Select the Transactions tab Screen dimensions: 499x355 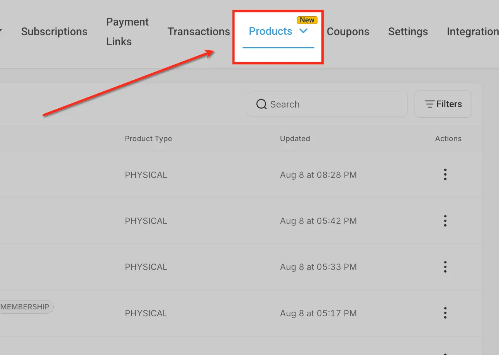[x=199, y=32]
